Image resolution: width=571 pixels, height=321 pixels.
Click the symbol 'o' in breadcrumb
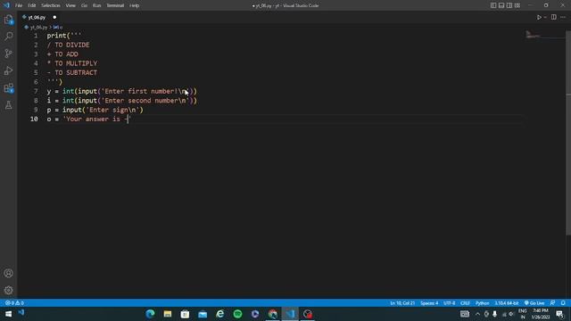pos(58,28)
